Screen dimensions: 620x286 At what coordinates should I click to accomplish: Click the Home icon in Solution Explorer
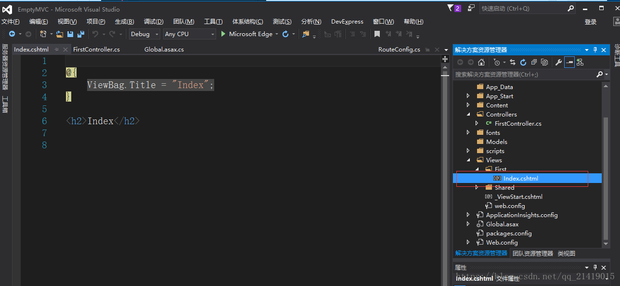click(x=481, y=62)
